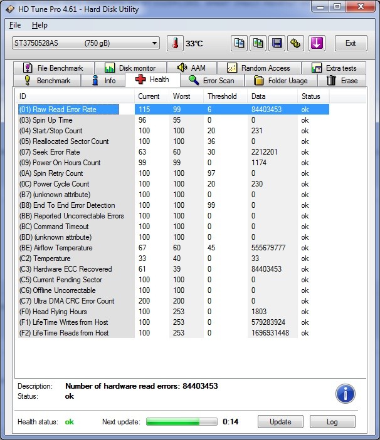This screenshot has width=380, height=440.
Task: Click the Exit button
Action: point(351,43)
